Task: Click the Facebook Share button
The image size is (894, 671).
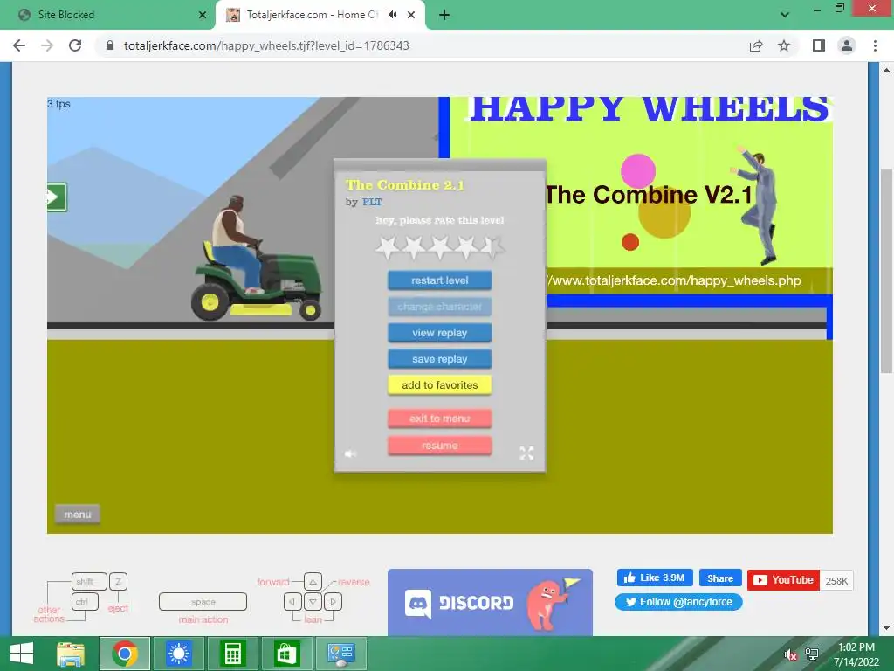Action: (720, 578)
